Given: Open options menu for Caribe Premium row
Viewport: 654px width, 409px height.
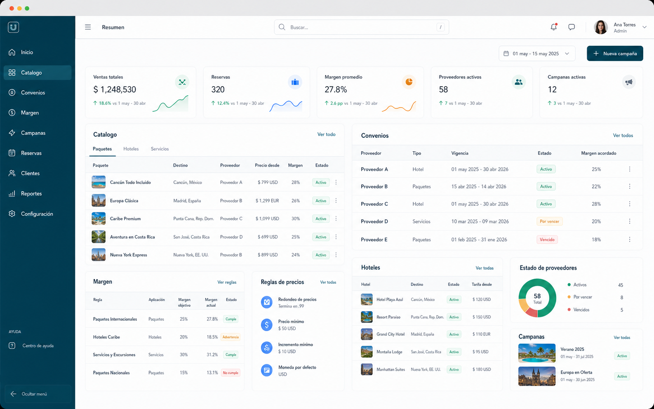Looking at the screenshot, I should coord(336,219).
